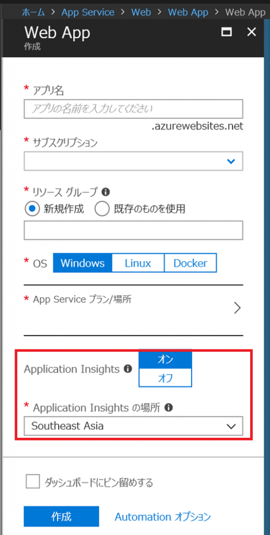Viewport: 270px width, 535px height.
Task: Open App Service プラン/場所 chevron arrow
Action: [238, 308]
